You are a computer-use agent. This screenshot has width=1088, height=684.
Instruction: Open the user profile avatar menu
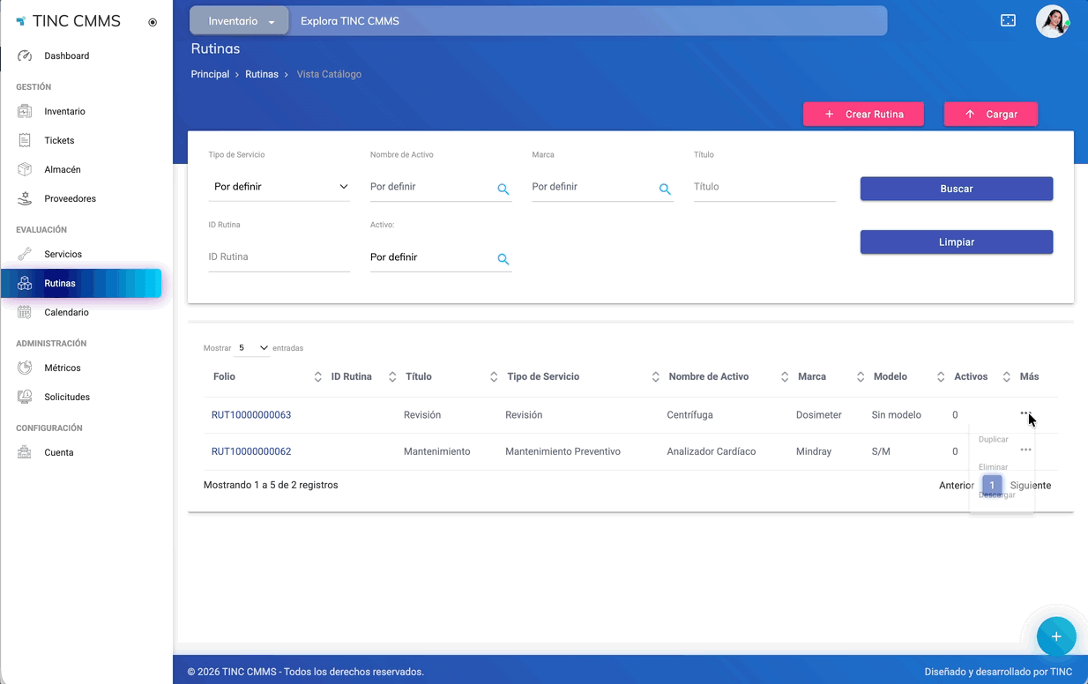pos(1052,21)
